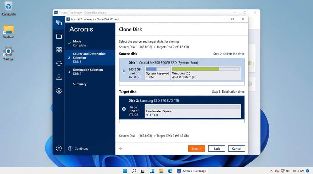This screenshot has height=174, width=313.
Task: Show hidden tray icons chevron
Action: 271,171
